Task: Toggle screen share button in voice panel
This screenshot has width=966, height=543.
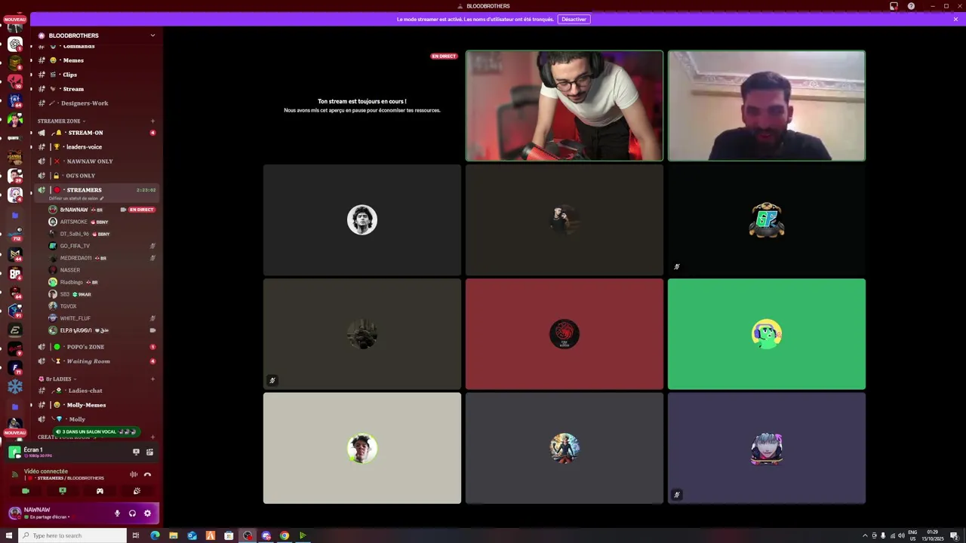Action: pos(63,491)
